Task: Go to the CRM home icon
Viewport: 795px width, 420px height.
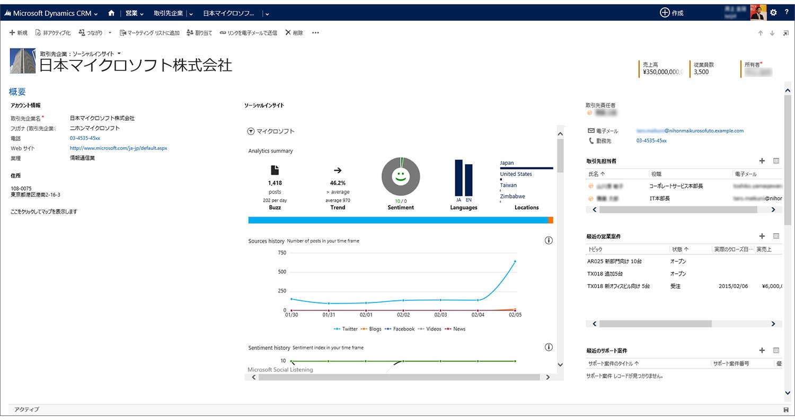Action: coord(111,13)
